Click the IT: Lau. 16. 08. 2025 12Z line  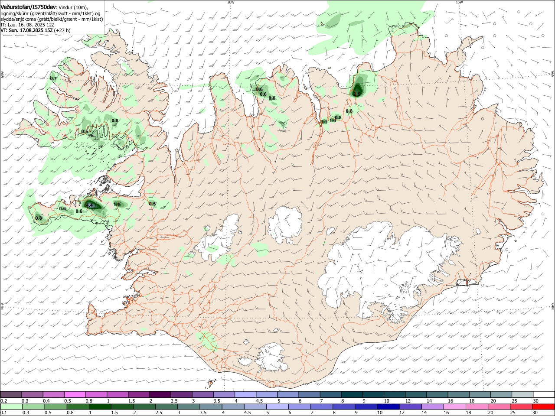pyautogui.click(x=27, y=25)
